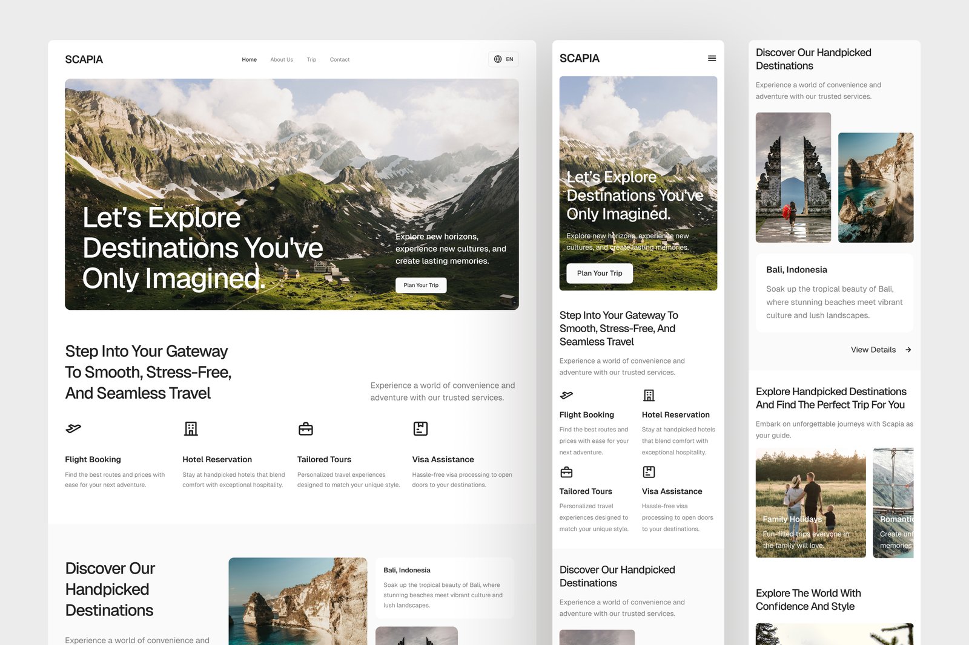Tap the mobile Visa Assistance icon
969x645 pixels.
pos(649,472)
